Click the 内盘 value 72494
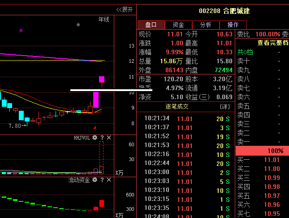 pos(224,70)
